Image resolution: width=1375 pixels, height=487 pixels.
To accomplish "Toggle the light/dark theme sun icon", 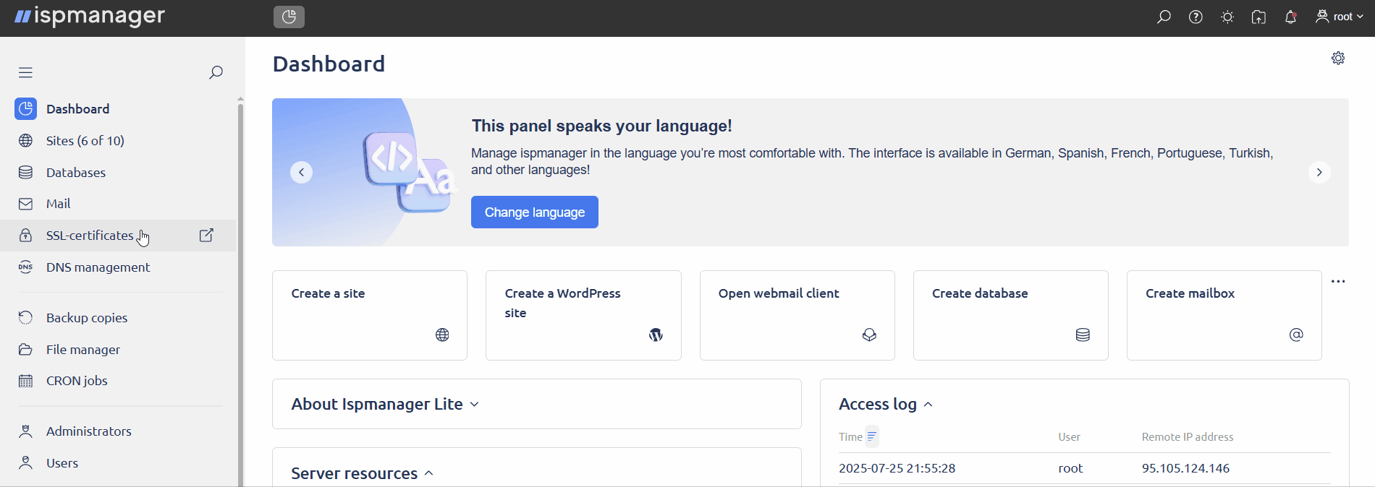I will click(1227, 17).
